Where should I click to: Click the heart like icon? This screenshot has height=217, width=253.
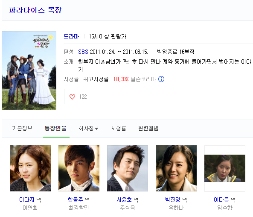[x=72, y=97]
